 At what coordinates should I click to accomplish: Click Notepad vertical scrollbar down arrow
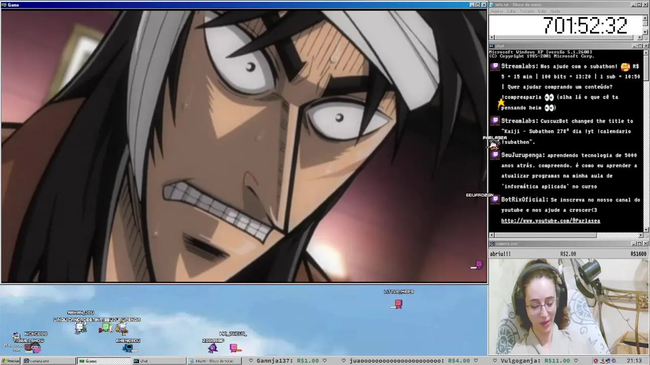click(x=645, y=32)
